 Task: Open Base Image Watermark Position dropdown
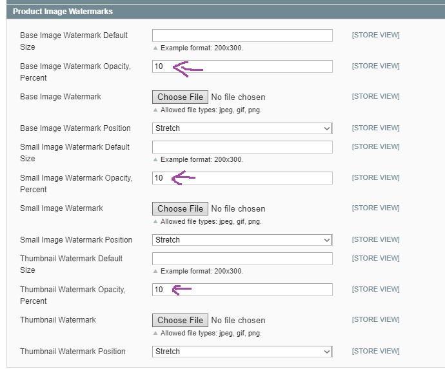[x=242, y=128]
